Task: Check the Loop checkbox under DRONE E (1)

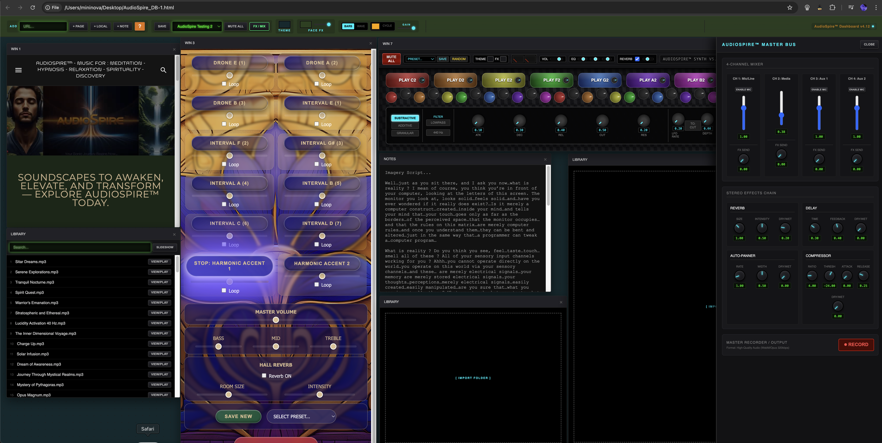Action: click(x=224, y=84)
